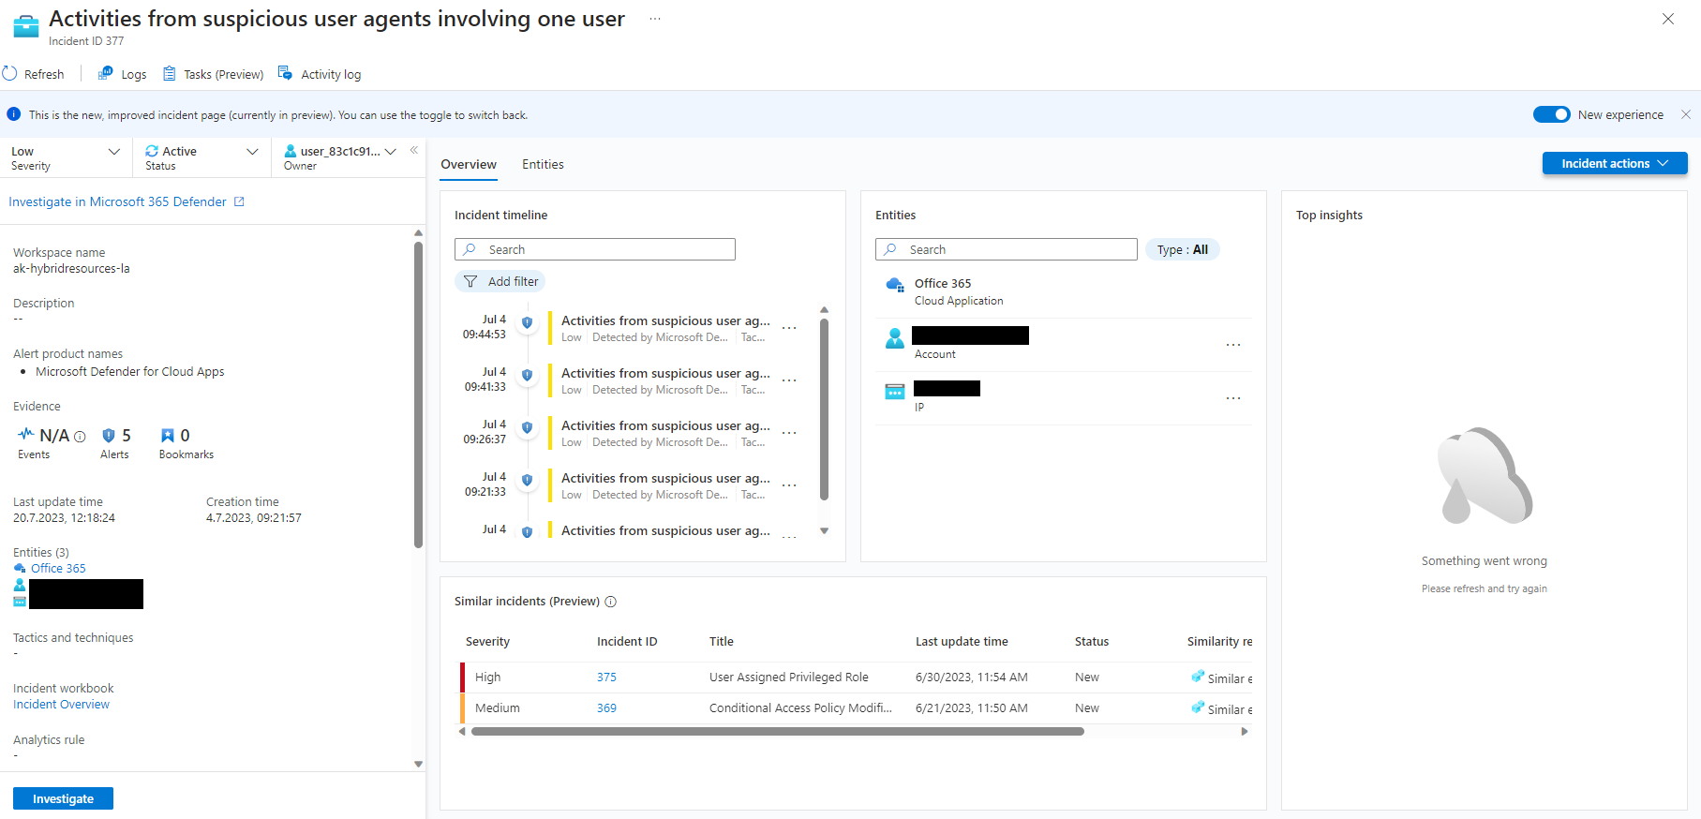Open Tasks (Preview) from the toolbar
Image resolution: width=1701 pixels, height=819 pixels.
213,74
